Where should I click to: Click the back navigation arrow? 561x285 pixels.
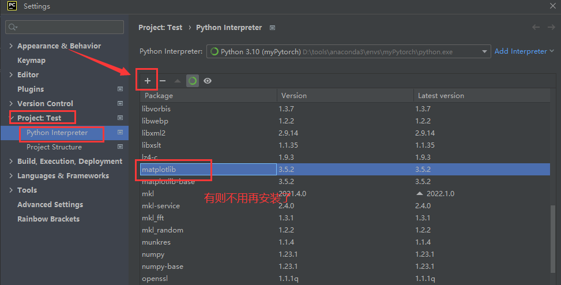(536, 27)
